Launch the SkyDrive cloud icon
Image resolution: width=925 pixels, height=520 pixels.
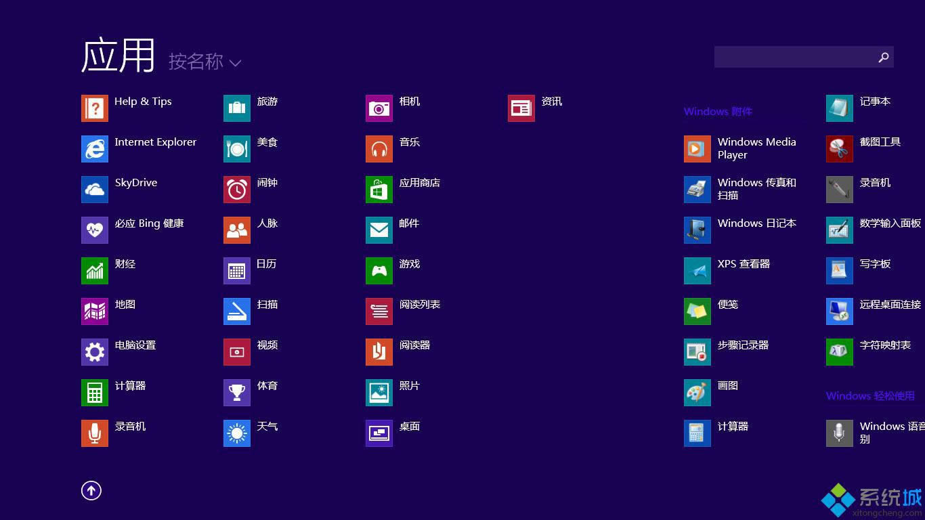95,190
